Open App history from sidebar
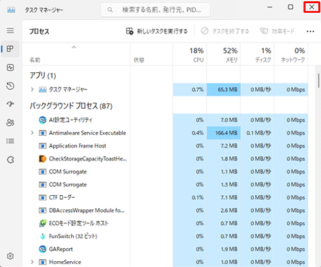This screenshot has height=267, width=321. [10, 86]
